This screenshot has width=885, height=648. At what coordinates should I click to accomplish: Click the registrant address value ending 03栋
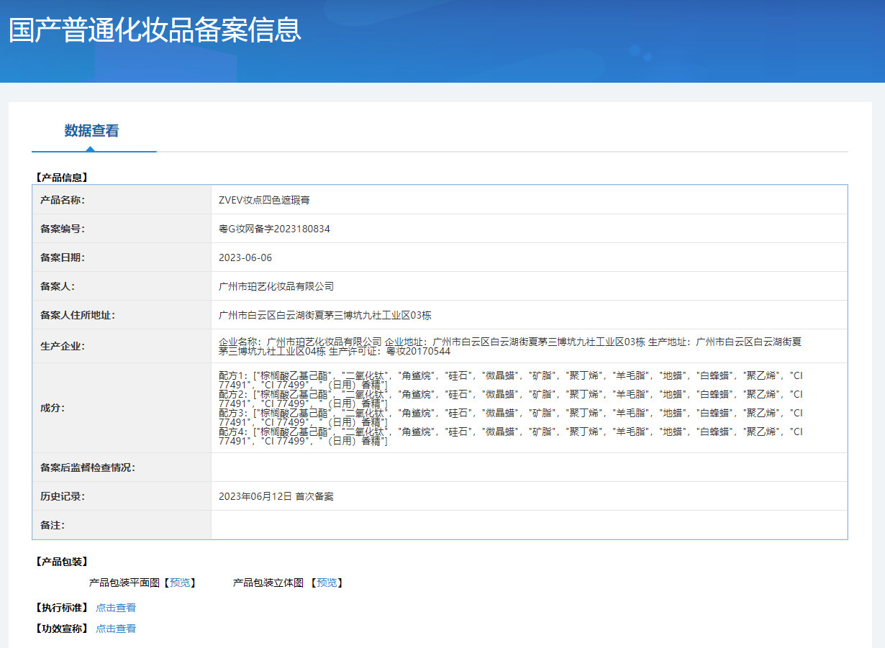coord(324,315)
